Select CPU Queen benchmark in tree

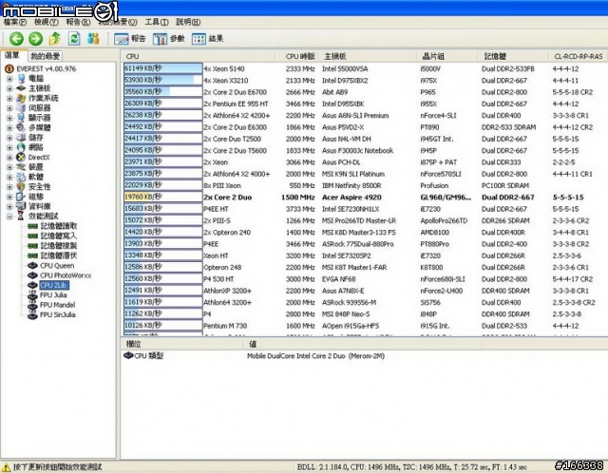tap(56, 266)
